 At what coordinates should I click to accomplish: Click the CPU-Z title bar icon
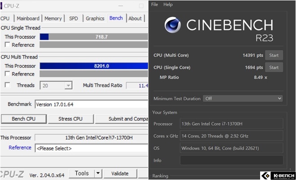click(1, 6)
